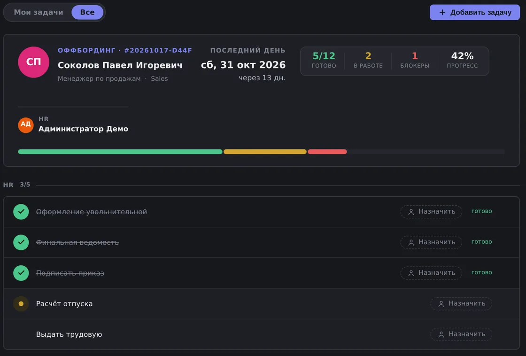Open the Выдать трудовую task title
Screen dimensions: 526x356
point(69,334)
